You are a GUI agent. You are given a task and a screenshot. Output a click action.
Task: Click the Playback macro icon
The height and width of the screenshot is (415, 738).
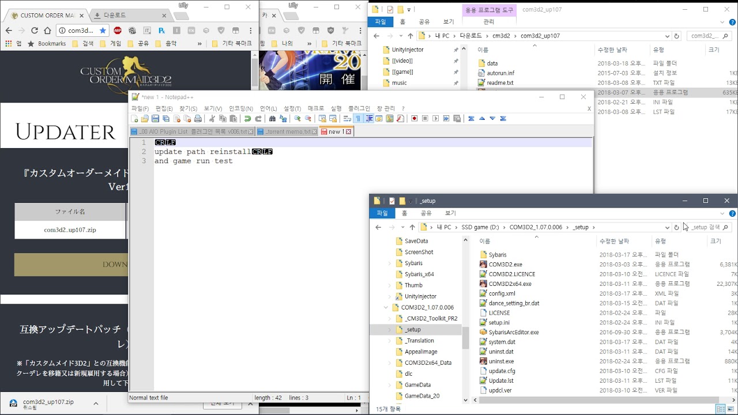tap(435, 119)
